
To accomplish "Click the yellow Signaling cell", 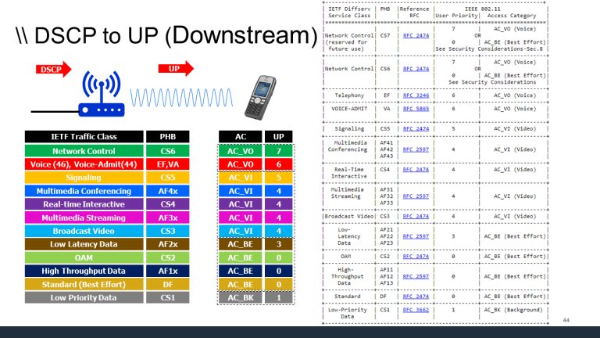I will (x=84, y=178).
